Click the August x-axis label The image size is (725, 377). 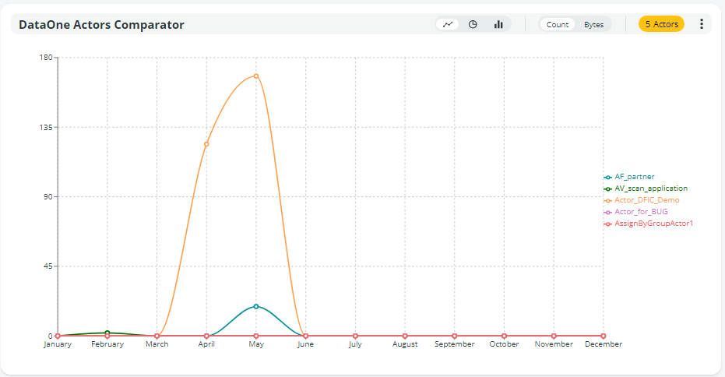click(x=405, y=344)
